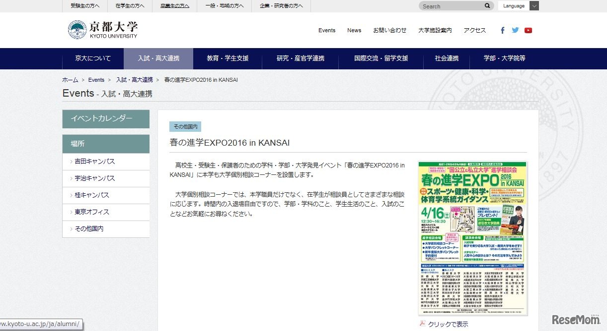607x331 pixels.
Task: Open the クリックで表示 link
Action: click(448, 324)
